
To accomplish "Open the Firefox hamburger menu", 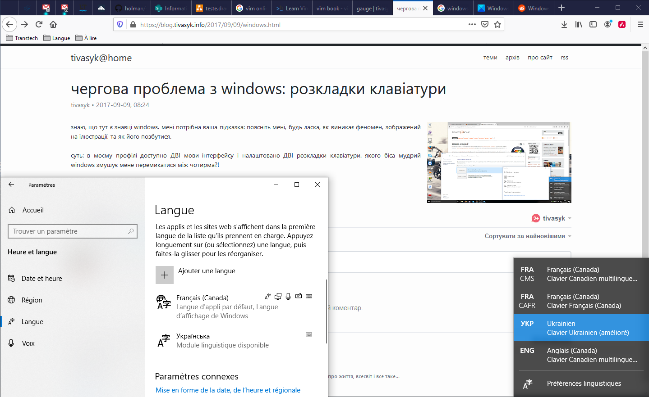I will tap(640, 24).
